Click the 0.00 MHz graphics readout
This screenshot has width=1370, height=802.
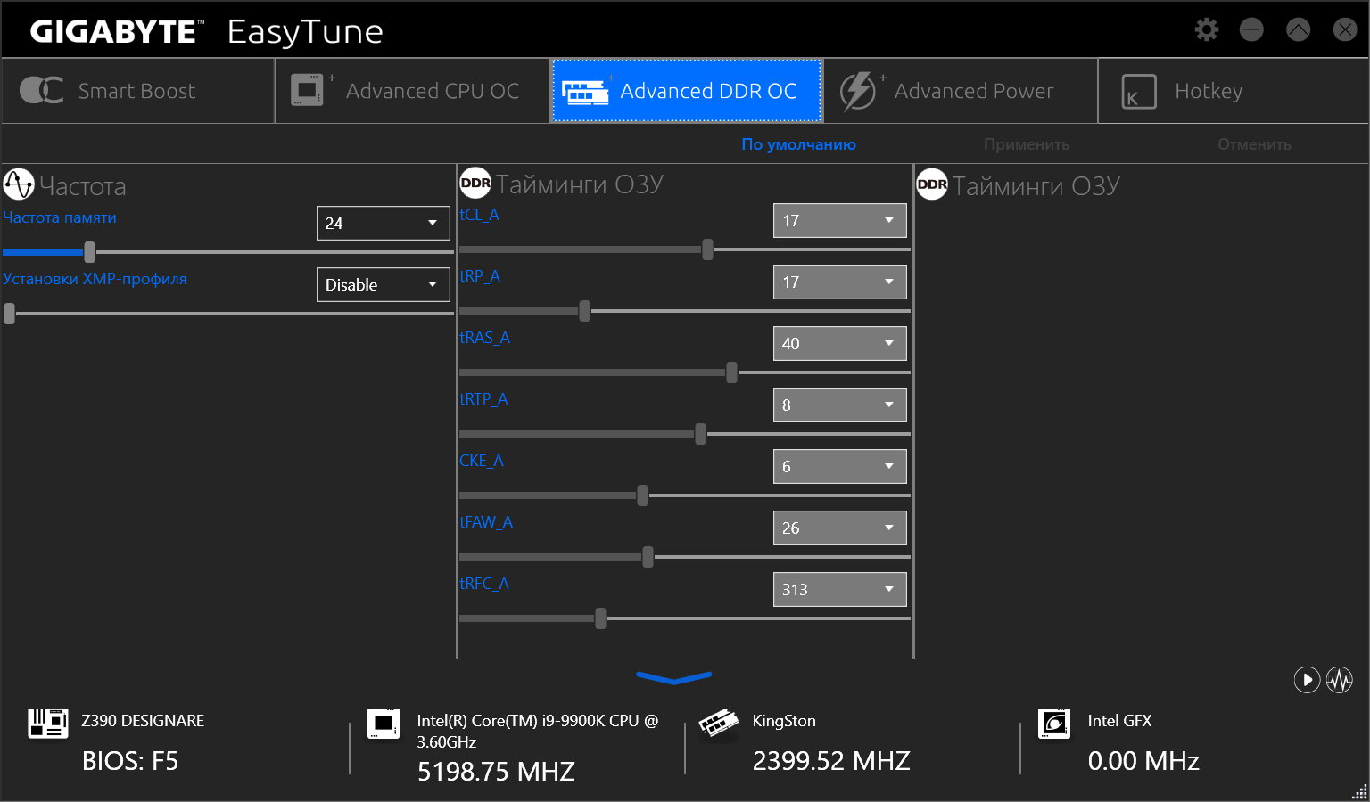(x=1143, y=761)
